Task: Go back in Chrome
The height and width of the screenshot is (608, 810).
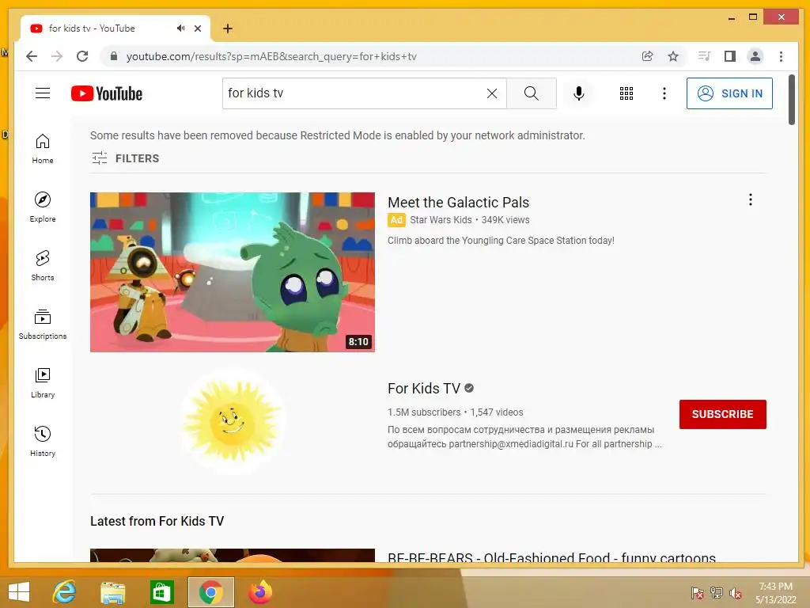Action: (32, 56)
